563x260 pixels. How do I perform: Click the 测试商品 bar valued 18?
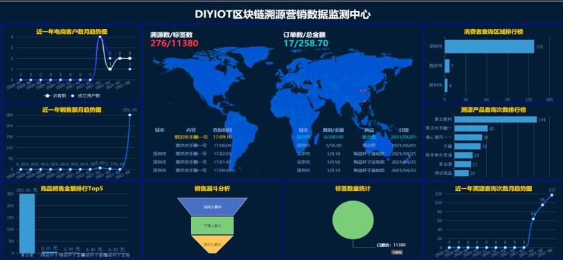[462, 173]
